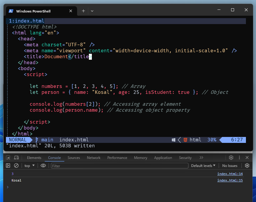Screen dimensions: 256x202
Task: Clear the console with the ban icon
Action: pyautogui.click(x=16, y=166)
